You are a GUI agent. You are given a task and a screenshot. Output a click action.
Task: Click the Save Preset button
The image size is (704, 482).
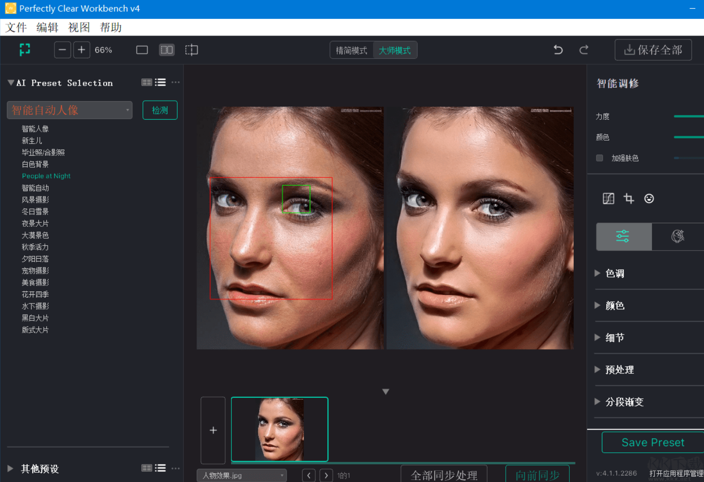(652, 443)
